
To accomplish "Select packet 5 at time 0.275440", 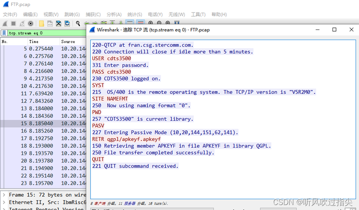I will (43, 49).
